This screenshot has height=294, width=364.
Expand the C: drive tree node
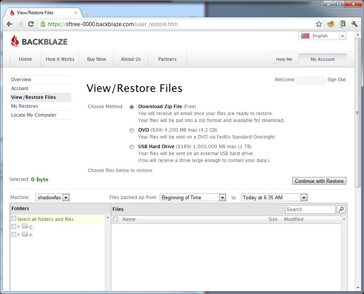pos(18,226)
